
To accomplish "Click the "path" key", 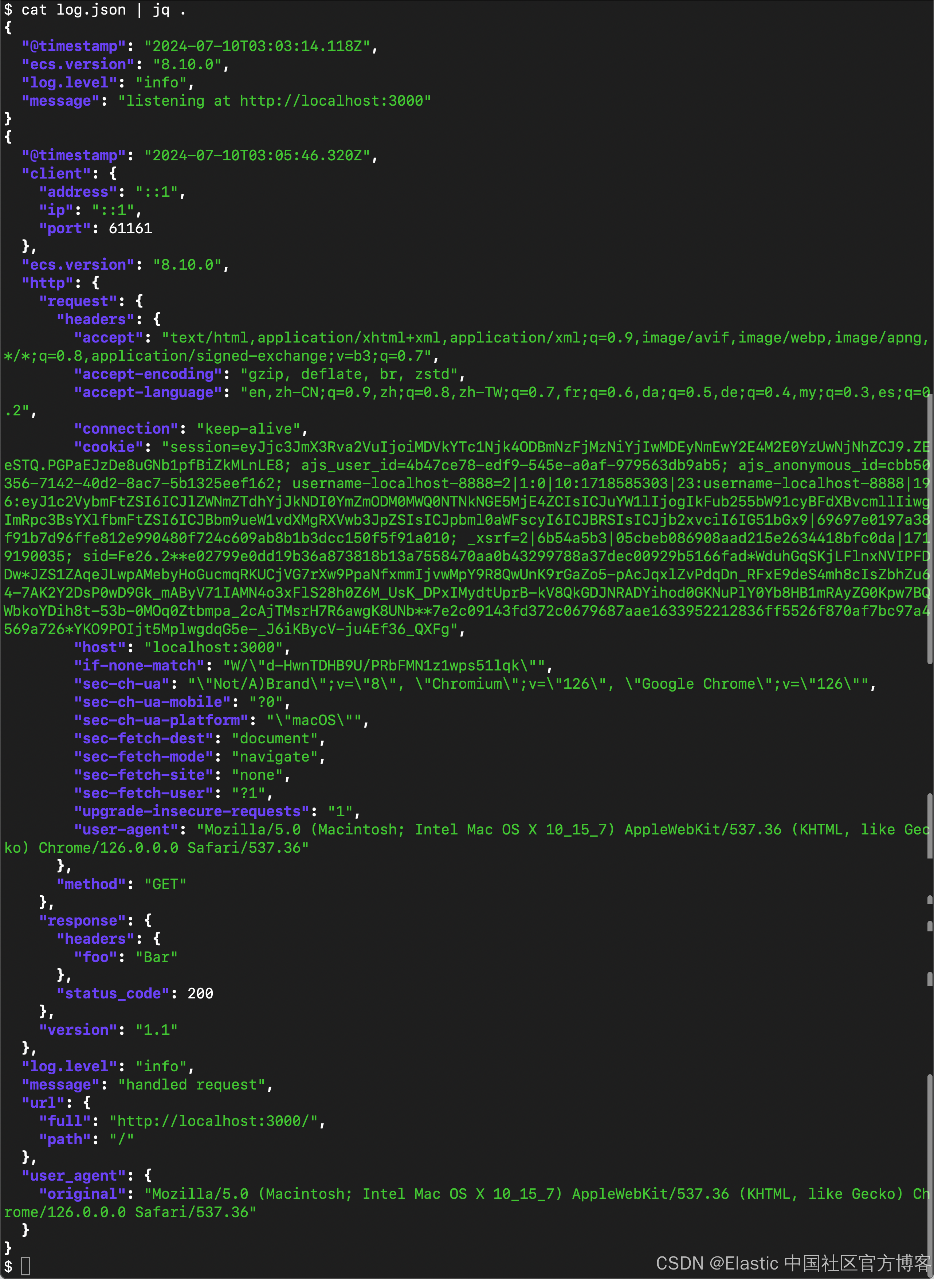I will pyautogui.click(x=65, y=1139).
